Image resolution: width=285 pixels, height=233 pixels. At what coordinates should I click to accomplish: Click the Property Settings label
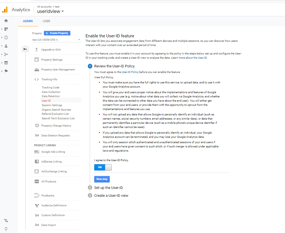tap(52, 60)
